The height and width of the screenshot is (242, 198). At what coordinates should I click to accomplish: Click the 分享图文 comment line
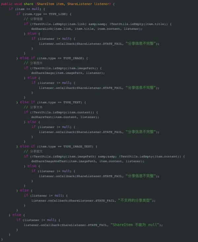tap(33, 151)
